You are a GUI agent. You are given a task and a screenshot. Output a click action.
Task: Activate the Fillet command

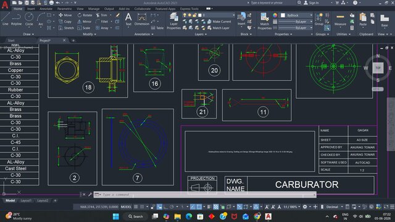pos(102,22)
